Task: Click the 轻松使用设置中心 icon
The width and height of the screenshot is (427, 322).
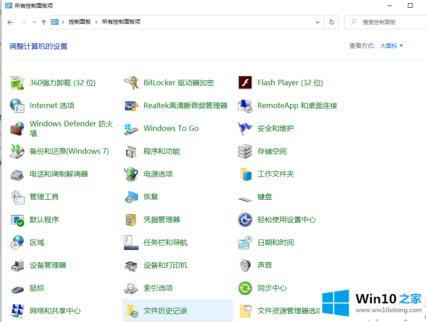Action: click(x=245, y=219)
